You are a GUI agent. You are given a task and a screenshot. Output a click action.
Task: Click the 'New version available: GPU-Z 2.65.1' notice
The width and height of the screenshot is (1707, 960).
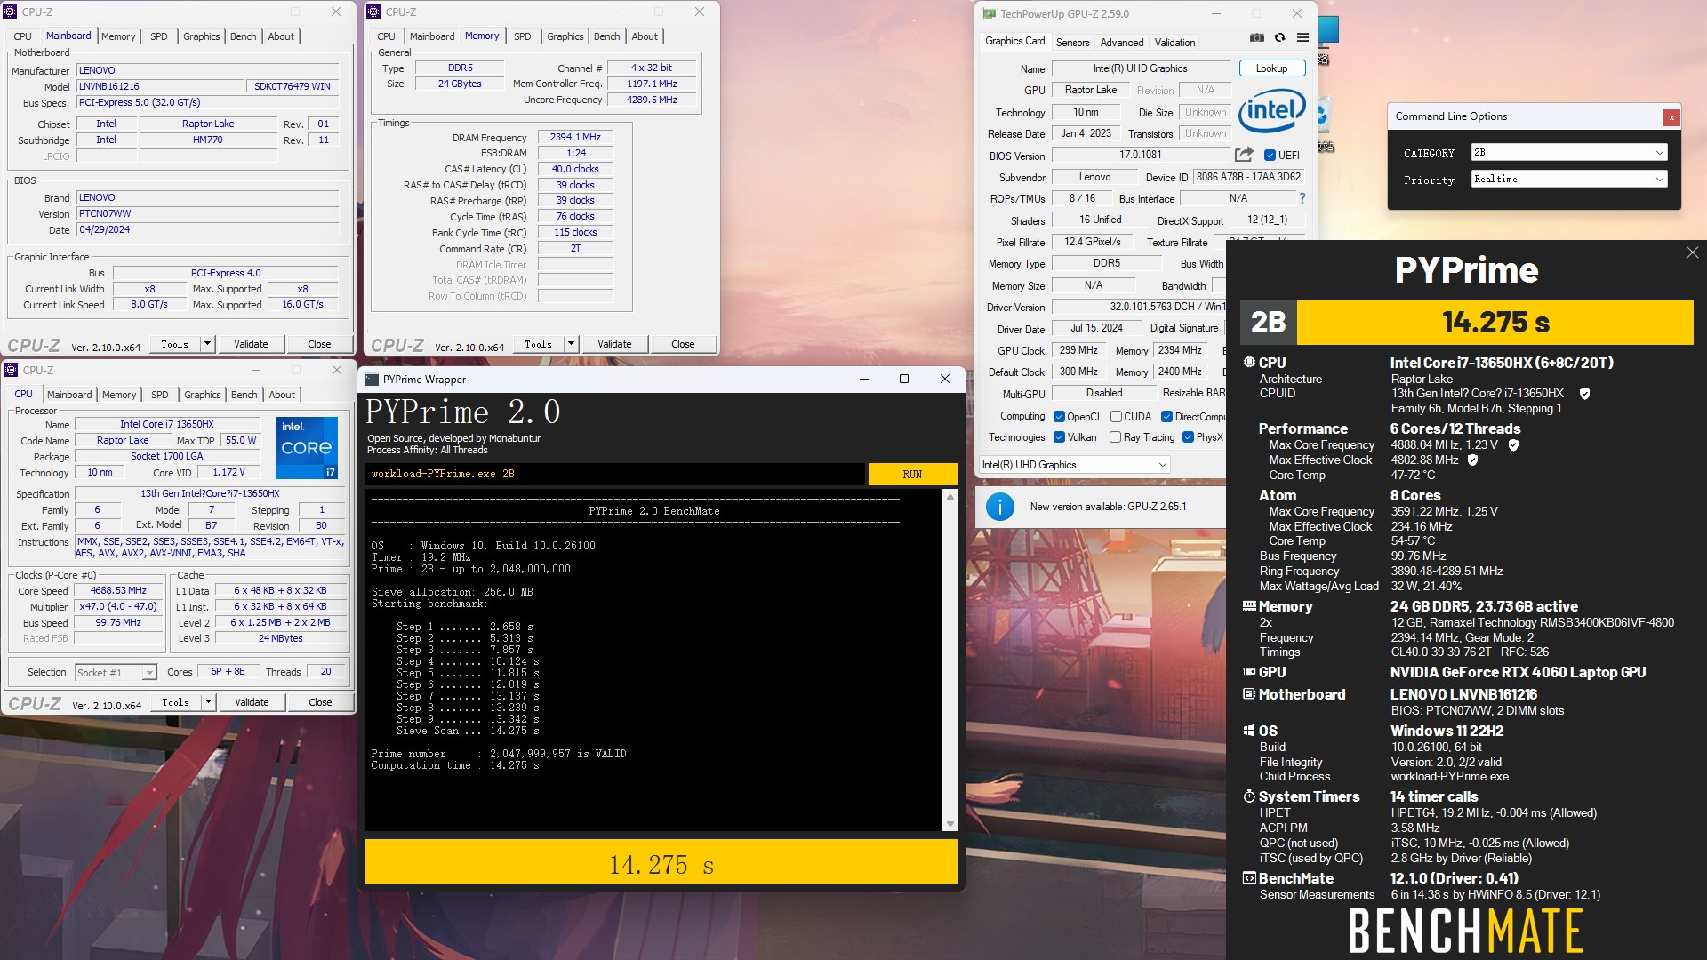1108,507
